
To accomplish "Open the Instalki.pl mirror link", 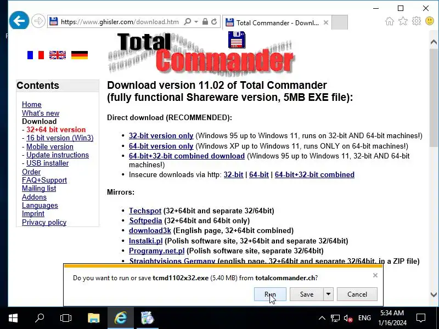I will (x=145, y=241).
